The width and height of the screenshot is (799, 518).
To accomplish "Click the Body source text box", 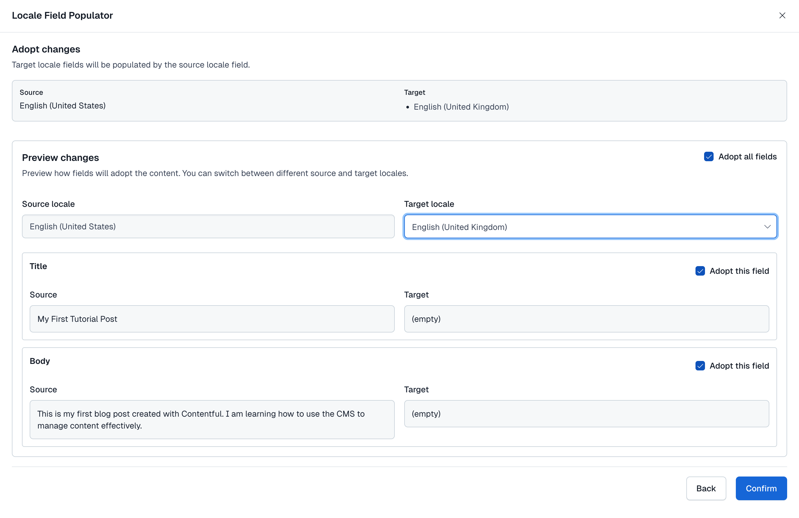I will [212, 419].
